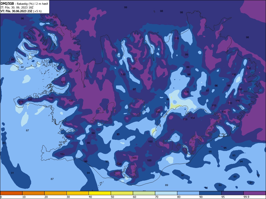Click the '89' humidity value on the map
This screenshot has width=266, height=199.
coord(167,185)
